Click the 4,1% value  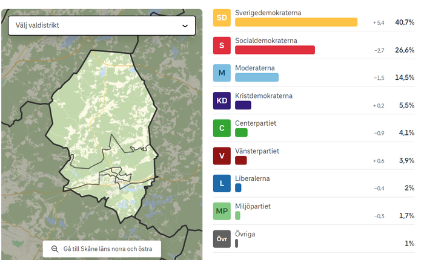406,133
